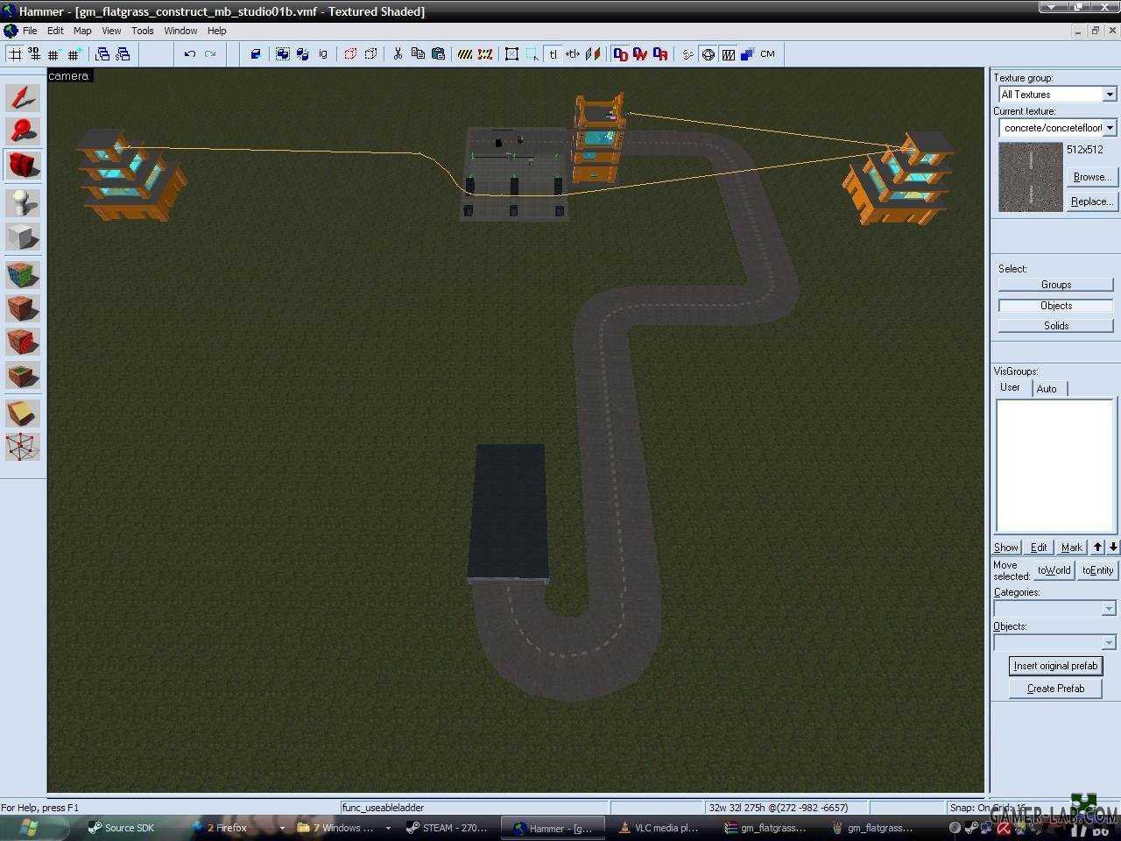Image resolution: width=1121 pixels, height=841 pixels.
Task: Click the Apply Current Texture tool
Action: (23, 308)
